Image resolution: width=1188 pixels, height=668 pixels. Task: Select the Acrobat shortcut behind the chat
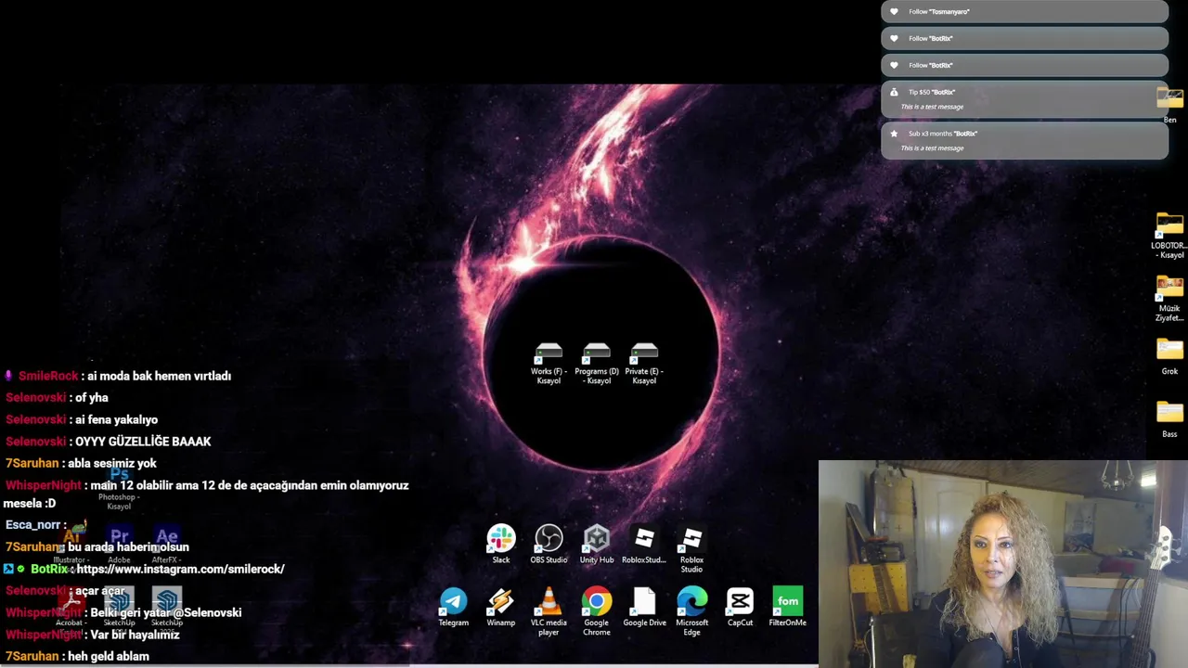click(x=71, y=608)
